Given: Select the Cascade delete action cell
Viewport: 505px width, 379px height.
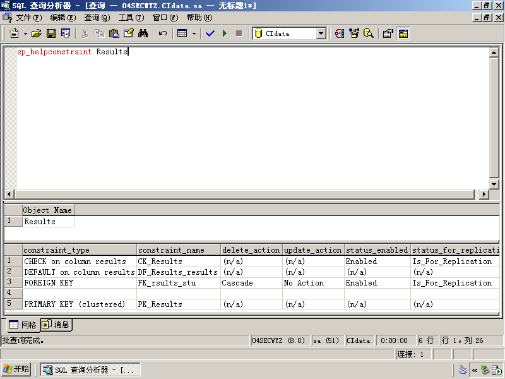Looking at the screenshot, I should (251, 282).
